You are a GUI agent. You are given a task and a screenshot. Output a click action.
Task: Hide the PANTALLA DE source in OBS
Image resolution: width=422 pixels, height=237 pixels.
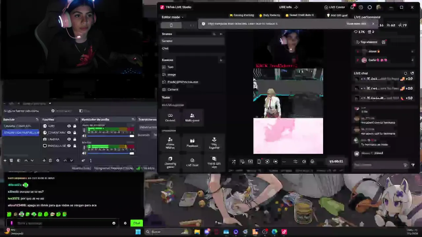coord(69,146)
